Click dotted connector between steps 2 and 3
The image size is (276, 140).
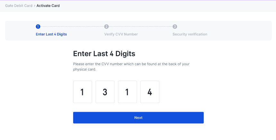click(x=141, y=27)
